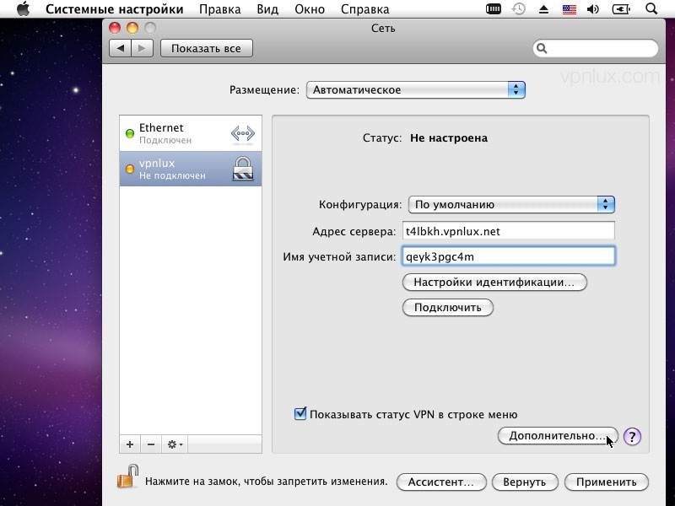Click the Ассистент button
This screenshot has height=506, width=675.
point(441,482)
